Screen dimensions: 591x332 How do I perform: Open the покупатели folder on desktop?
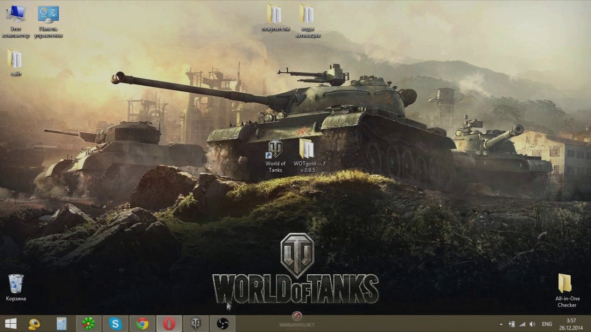(275, 18)
